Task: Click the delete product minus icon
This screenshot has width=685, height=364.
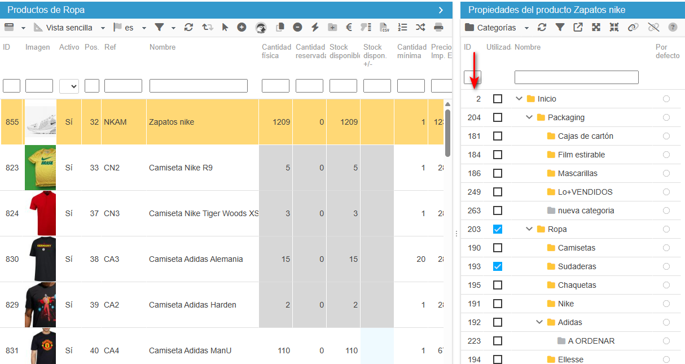Action: point(297,27)
